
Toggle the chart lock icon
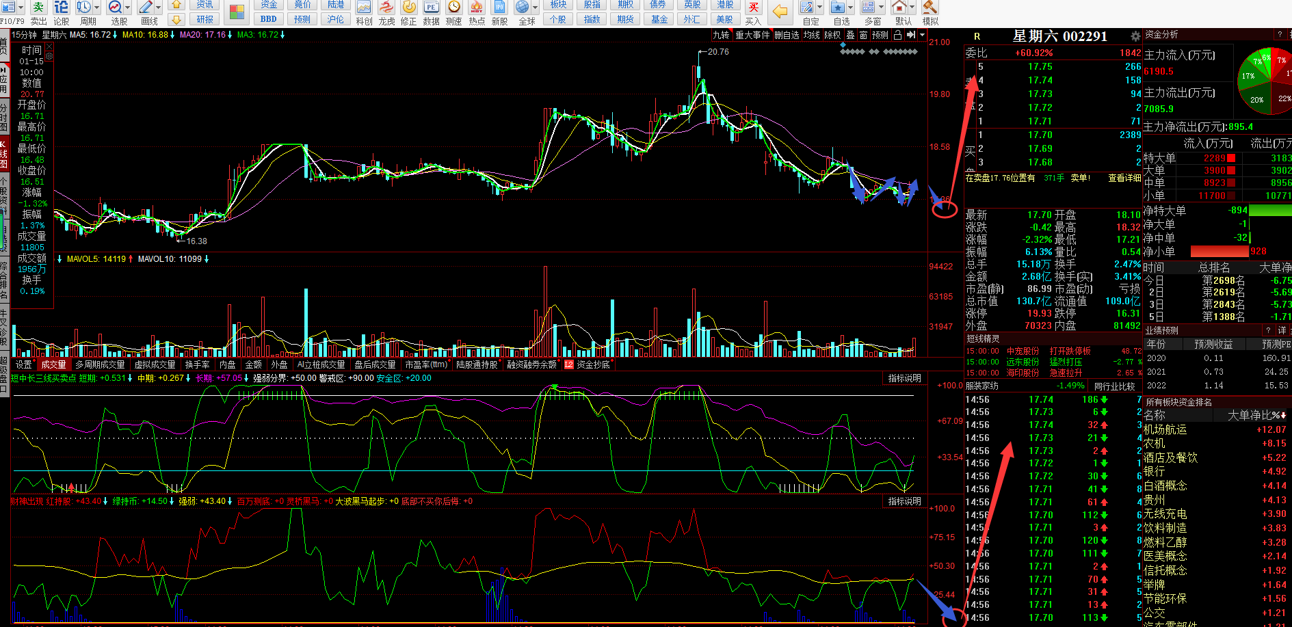point(897,35)
